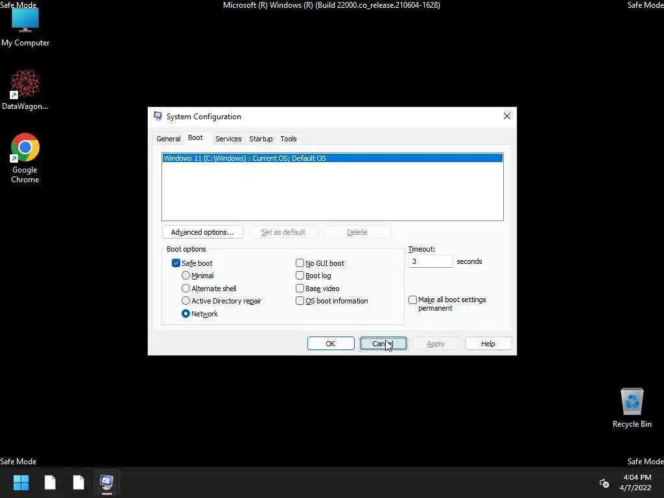Check the Base video option
Viewport: 664px width, 498px height.
(300, 289)
